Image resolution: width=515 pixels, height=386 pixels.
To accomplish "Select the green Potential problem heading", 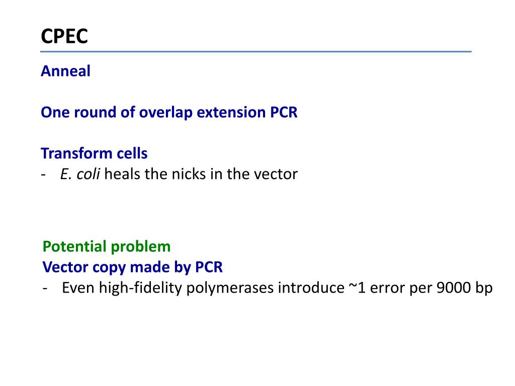I will tap(107, 247).
